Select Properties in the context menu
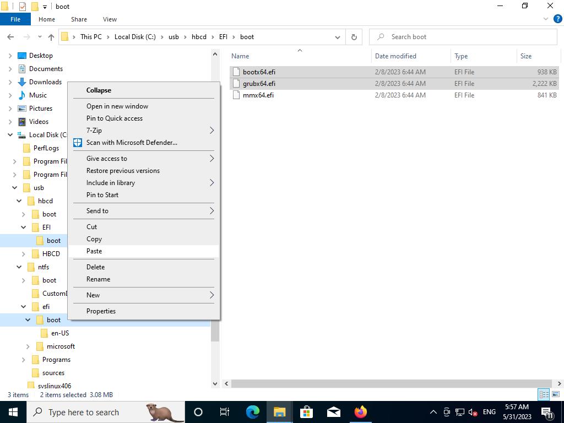Screen dimensions: 564x423 coord(101,311)
